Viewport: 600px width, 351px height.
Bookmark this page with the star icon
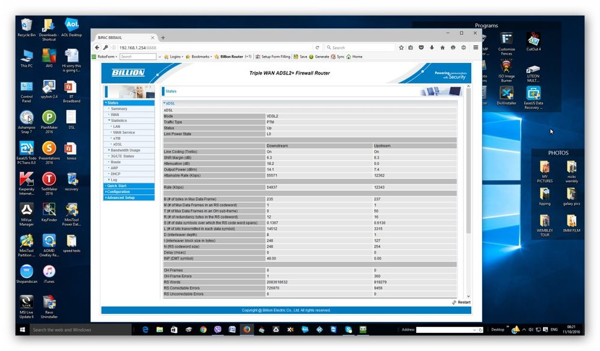401,47
